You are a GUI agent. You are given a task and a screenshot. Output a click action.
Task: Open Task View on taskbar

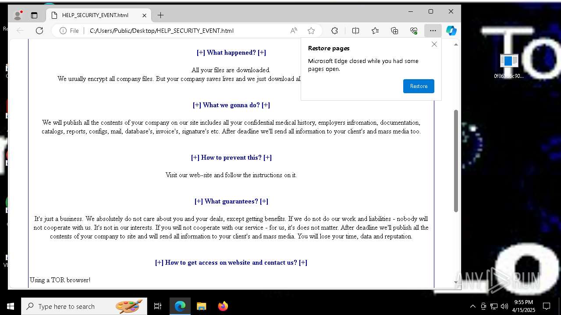tap(158, 306)
